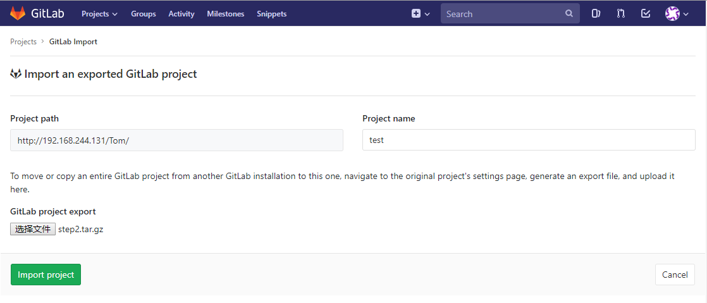Focus the Search field
The height and width of the screenshot is (303, 707).
(x=510, y=13)
